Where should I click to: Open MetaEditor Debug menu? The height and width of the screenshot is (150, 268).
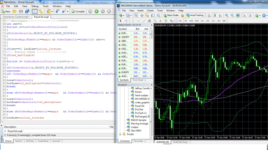click(x=35, y=6)
